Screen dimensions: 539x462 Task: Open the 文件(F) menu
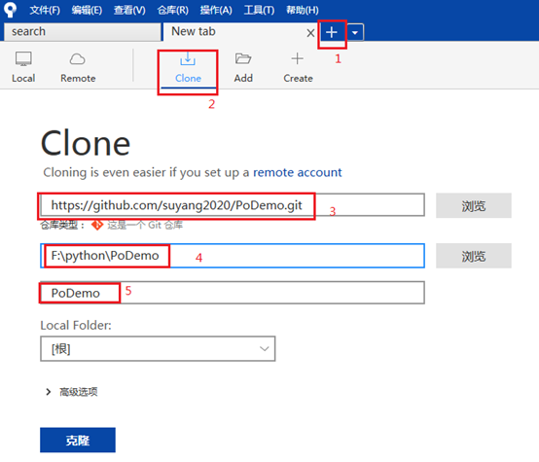[45, 10]
